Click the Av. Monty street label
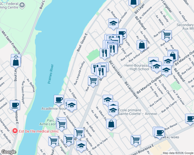 coord(164,17)
